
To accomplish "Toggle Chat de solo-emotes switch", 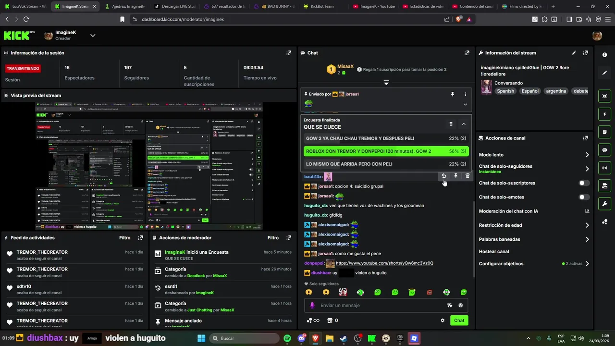I will (584, 197).
